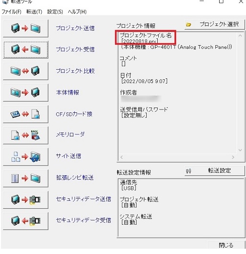246x254 pixels.
Task: Click the Project Receive (プロジェクト受信) icon button
Action: pos(25,49)
